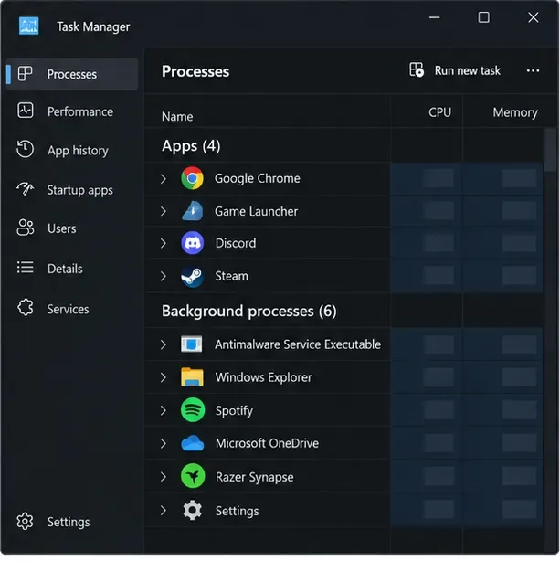This screenshot has height=561, width=560.
Task: Select the Spotify row name
Action: coord(234,410)
